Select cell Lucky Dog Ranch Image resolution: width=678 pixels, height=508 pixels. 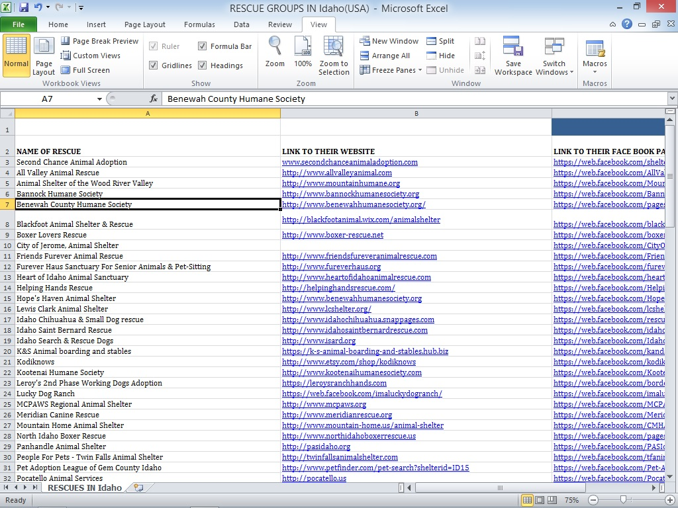coord(148,394)
